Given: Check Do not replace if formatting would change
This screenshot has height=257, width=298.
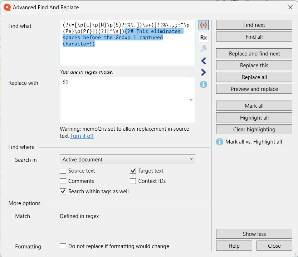Looking at the screenshot, I should click(63, 246).
